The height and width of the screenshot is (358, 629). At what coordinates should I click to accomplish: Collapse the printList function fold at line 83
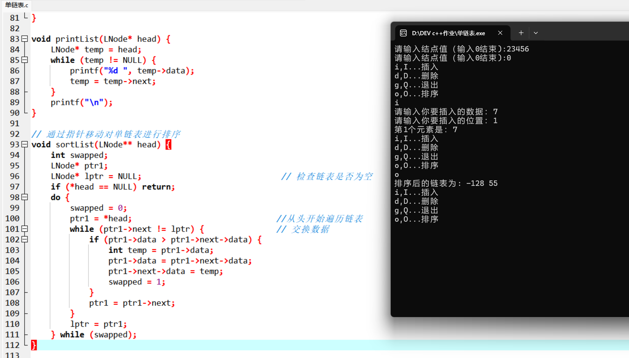[25, 39]
